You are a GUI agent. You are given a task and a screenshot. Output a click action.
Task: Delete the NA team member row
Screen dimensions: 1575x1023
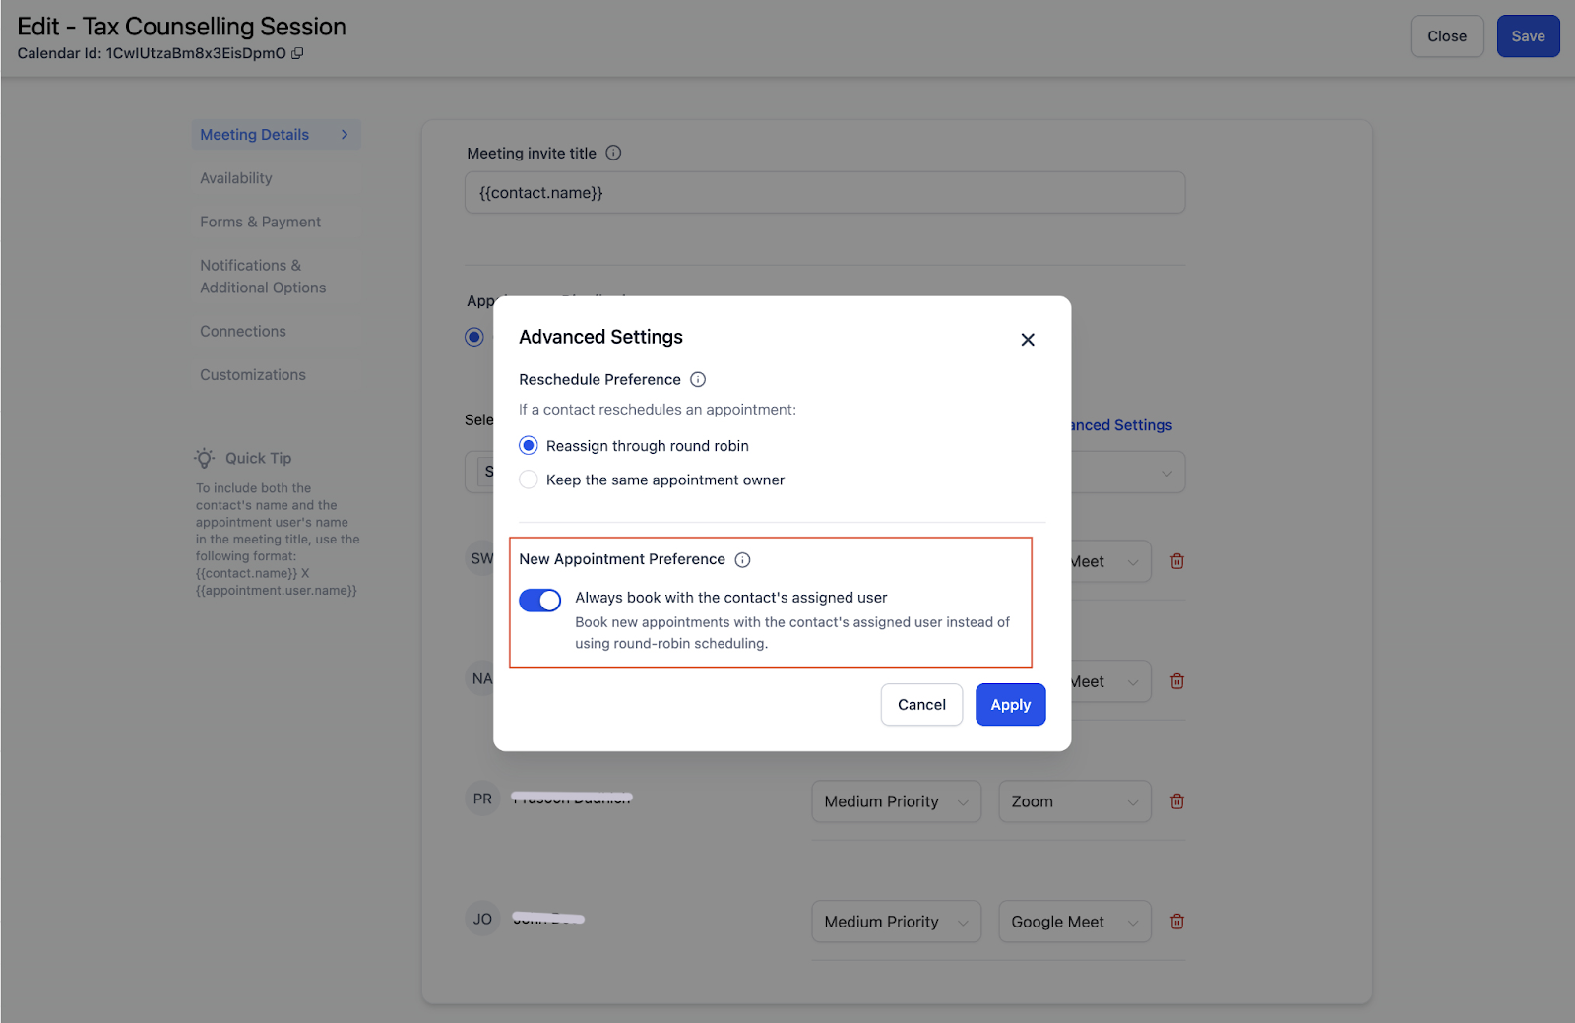pos(1177,681)
